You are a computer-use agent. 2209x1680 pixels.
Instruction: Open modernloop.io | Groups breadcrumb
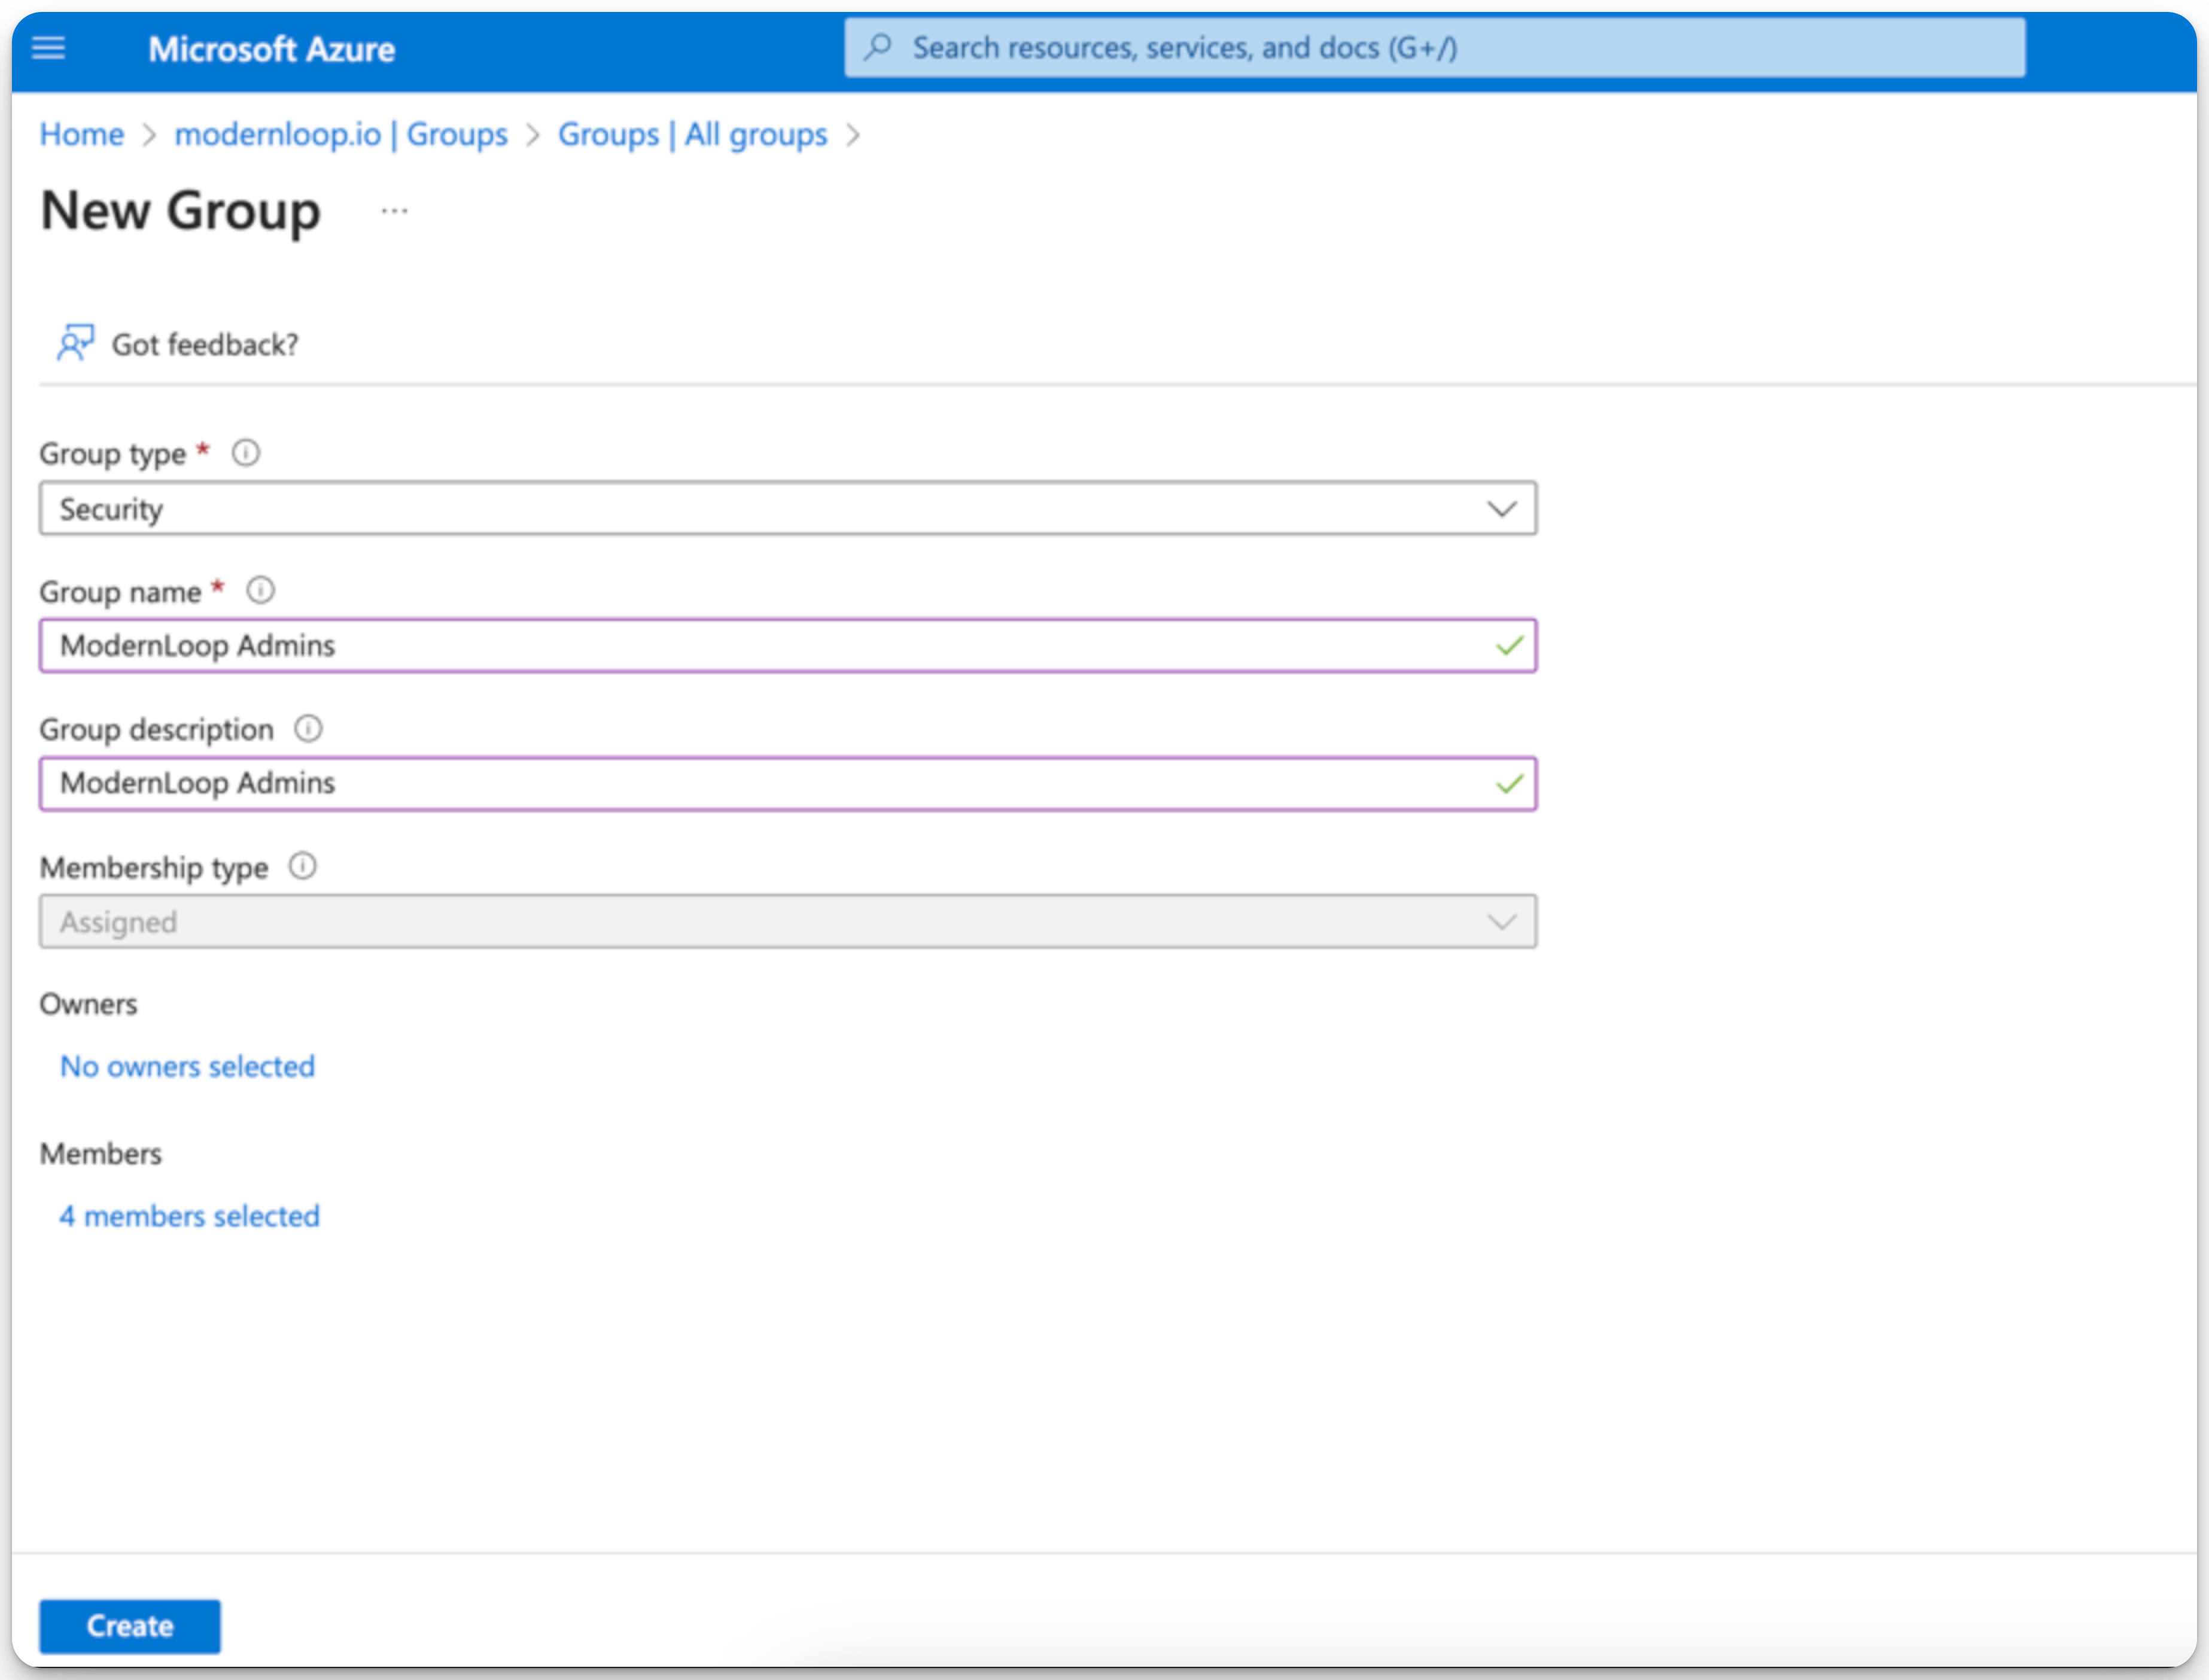[x=341, y=134]
